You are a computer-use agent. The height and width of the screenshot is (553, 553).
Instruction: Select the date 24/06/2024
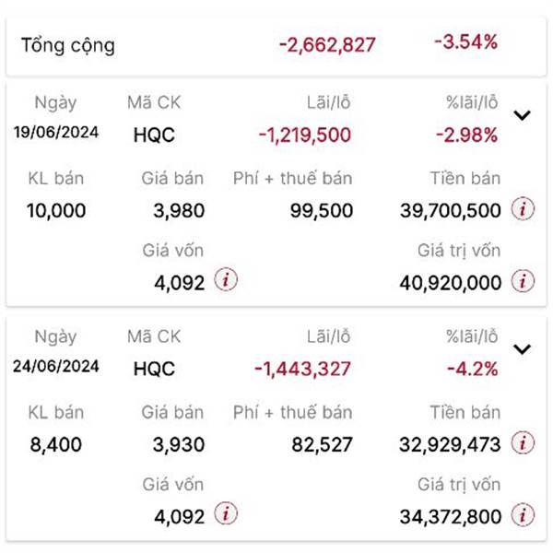[56, 366]
